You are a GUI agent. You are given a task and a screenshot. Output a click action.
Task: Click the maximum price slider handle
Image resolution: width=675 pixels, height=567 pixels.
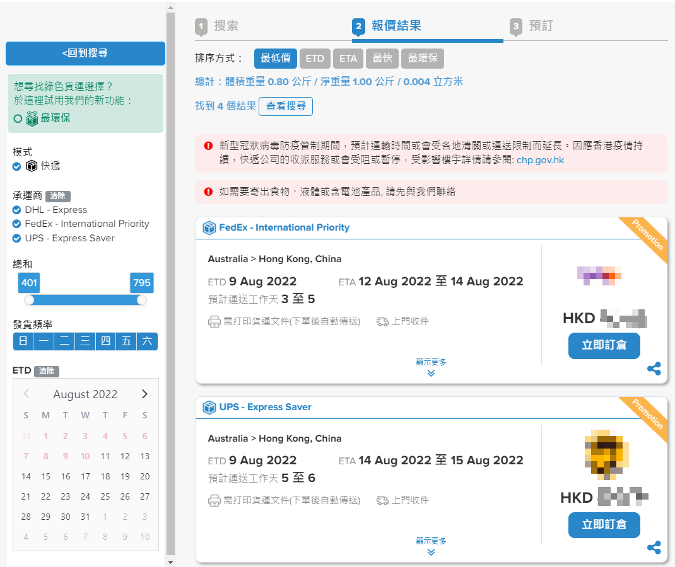click(x=142, y=300)
